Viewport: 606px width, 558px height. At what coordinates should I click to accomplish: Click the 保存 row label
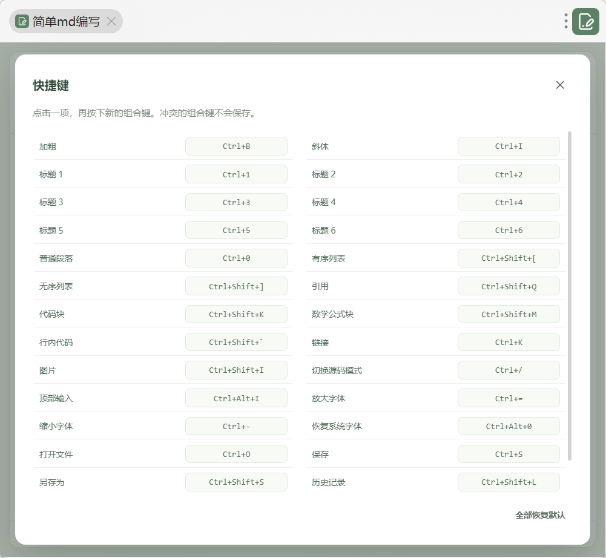[320, 455]
